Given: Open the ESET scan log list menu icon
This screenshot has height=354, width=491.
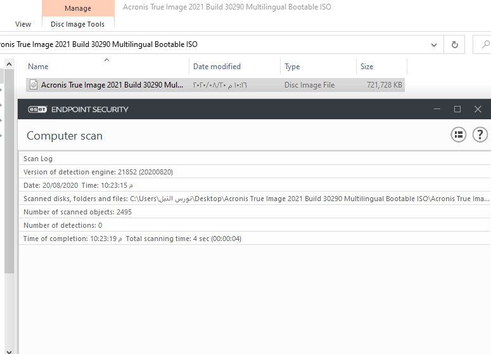Looking at the screenshot, I should click(x=458, y=134).
